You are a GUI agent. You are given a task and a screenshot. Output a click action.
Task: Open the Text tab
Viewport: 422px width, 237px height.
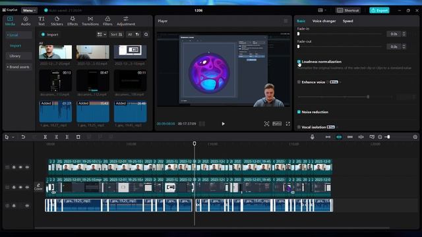[41, 21]
